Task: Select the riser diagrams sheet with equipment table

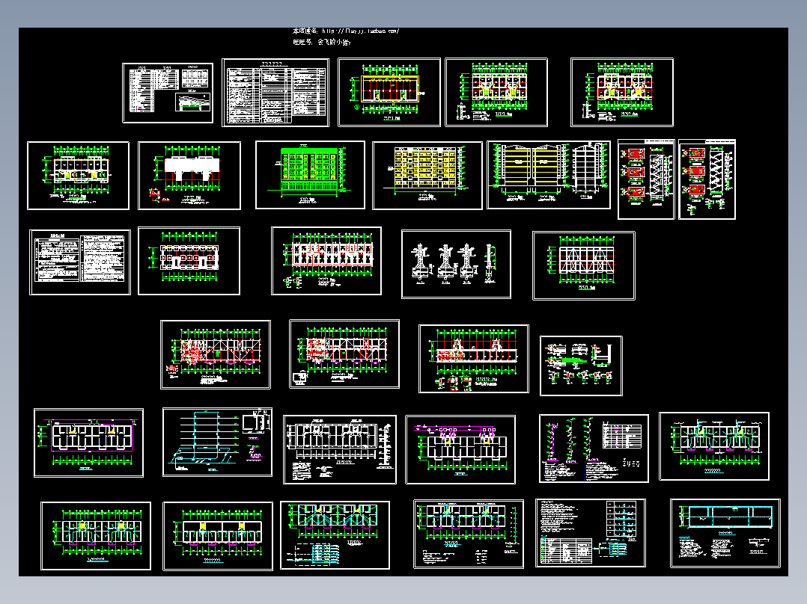Action: tap(594, 449)
